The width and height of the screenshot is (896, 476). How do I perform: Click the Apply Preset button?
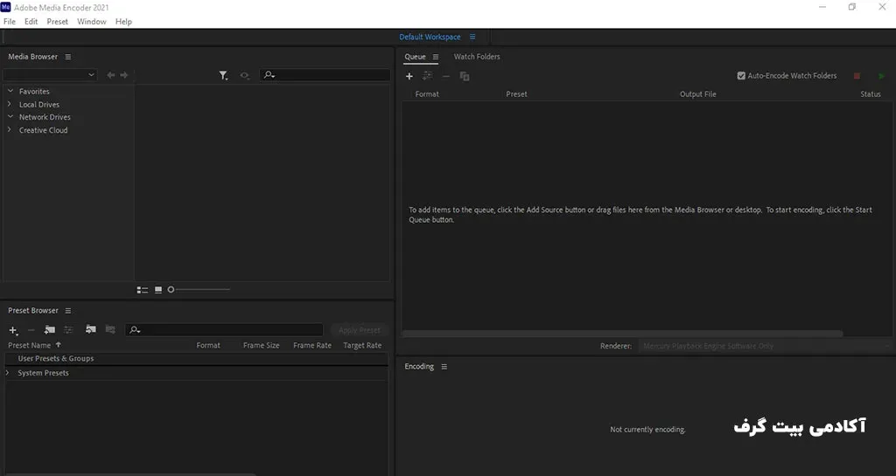[x=359, y=330]
